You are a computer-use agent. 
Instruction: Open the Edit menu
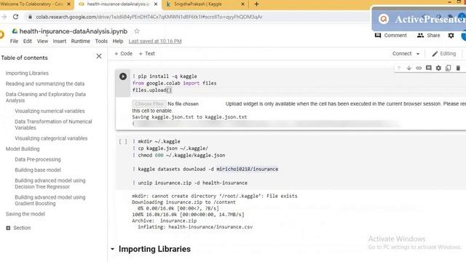28,41
